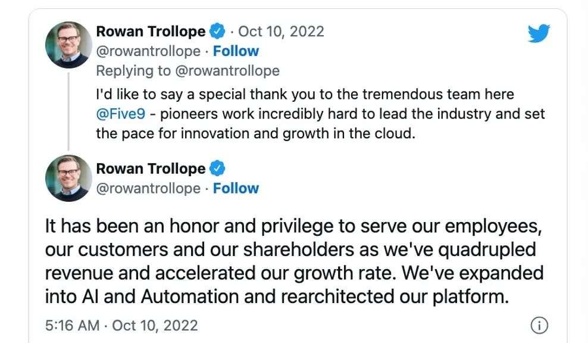Follow @rowantrollope from the main tweet header

(236, 188)
